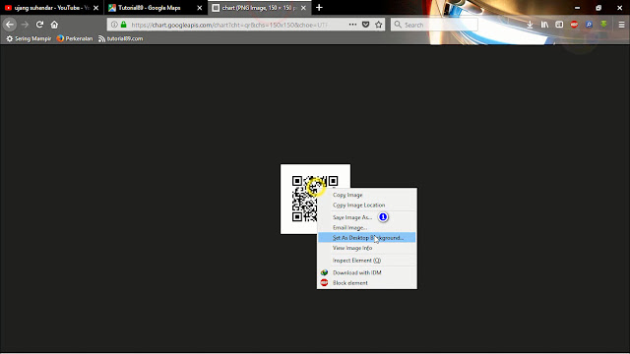The image size is (630, 354).
Task: Click the green secure connection padlock
Action: tap(124, 25)
